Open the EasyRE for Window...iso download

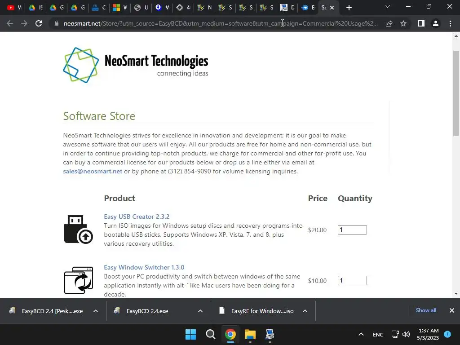pos(256,311)
